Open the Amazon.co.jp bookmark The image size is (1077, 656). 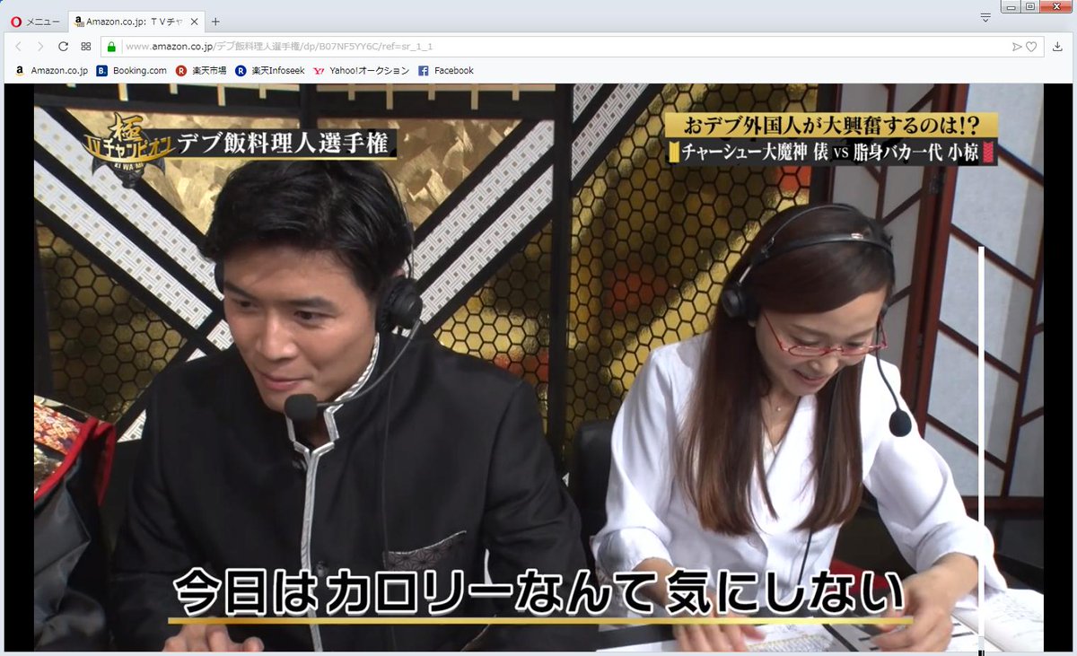51,71
